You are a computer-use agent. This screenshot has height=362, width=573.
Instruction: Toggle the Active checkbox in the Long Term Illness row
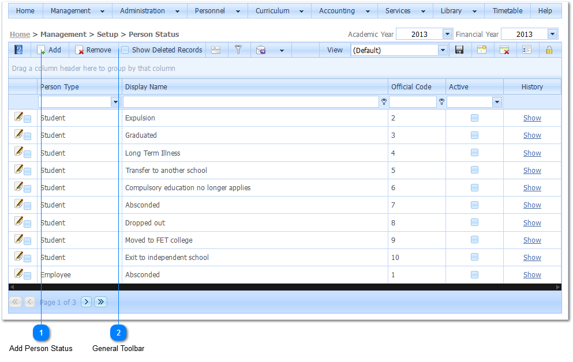coord(474,153)
